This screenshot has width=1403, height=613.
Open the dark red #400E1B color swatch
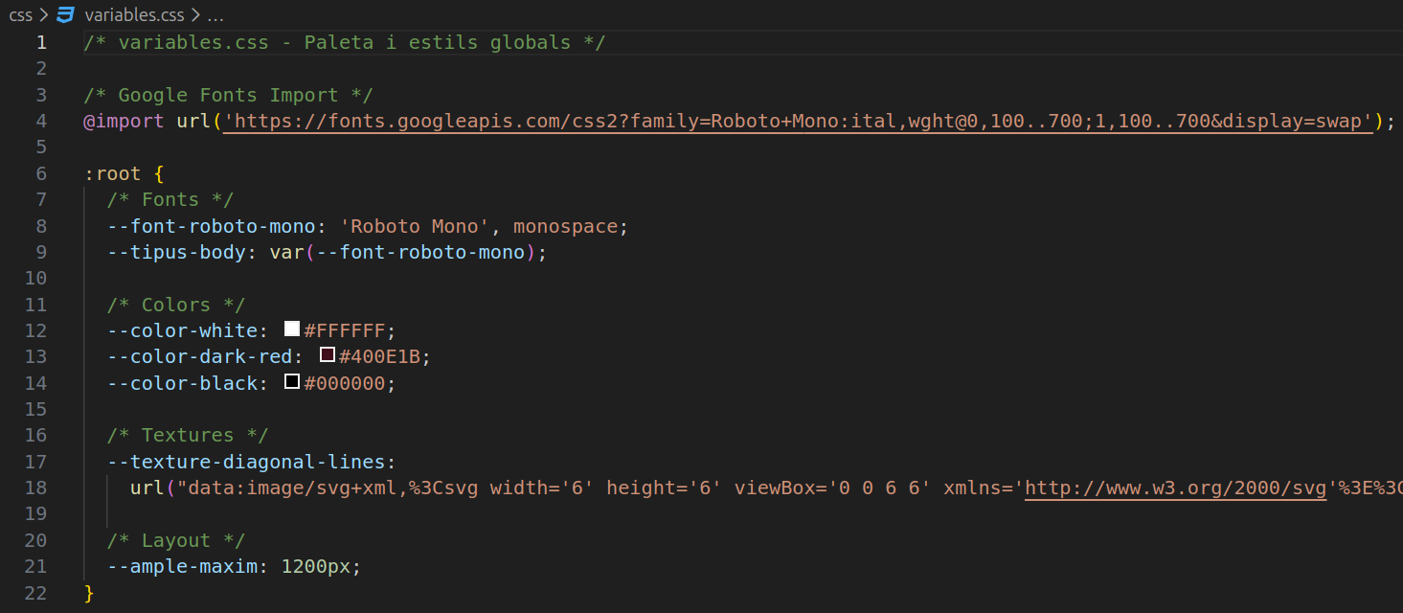coord(327,355)
